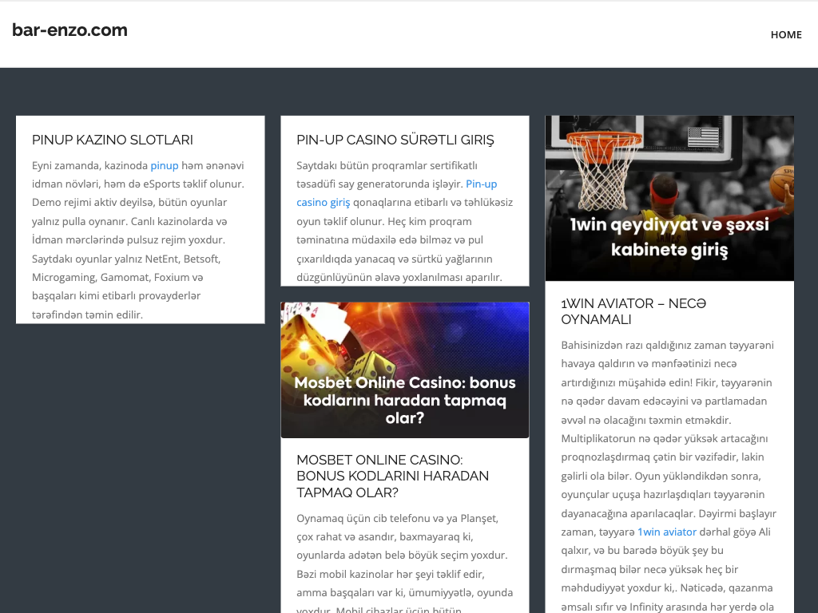Open Pin-Up Casino Sürətli Giriş heading
The width and height of the screenshot is (818, 613).
(395, 140)
